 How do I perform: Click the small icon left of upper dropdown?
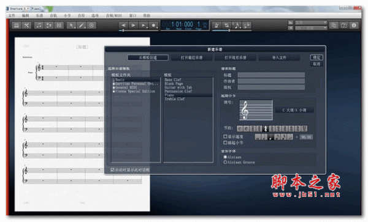pos(291,23)
